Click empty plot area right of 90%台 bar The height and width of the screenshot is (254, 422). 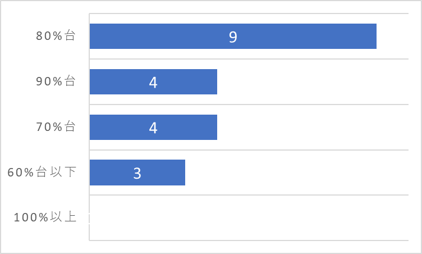click(313, 81)
